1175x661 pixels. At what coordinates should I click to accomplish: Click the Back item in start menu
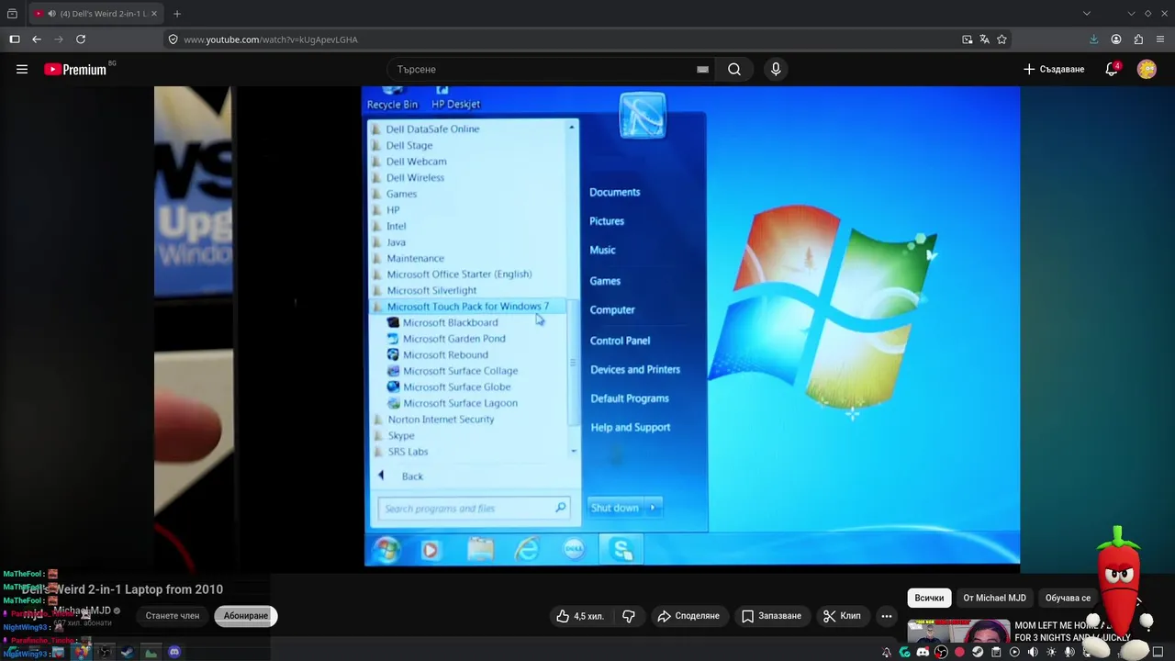[x=412, y=476]
